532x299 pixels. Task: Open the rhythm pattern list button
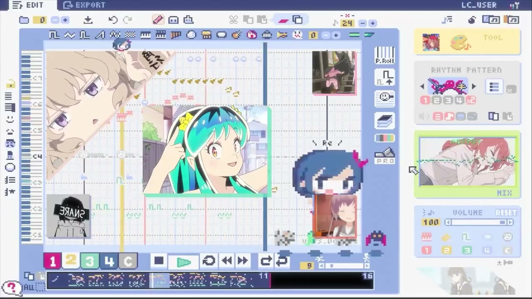coord(494,87)
